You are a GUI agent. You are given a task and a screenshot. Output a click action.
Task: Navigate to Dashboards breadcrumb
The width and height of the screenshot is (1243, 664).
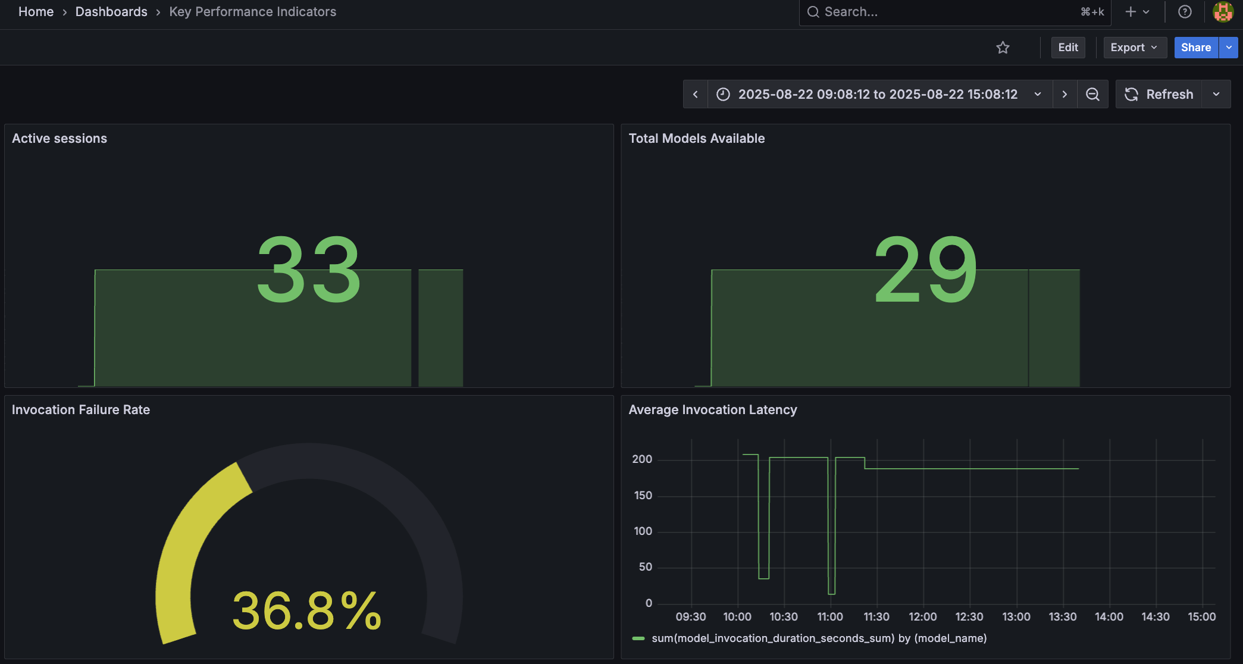(111, 12)
